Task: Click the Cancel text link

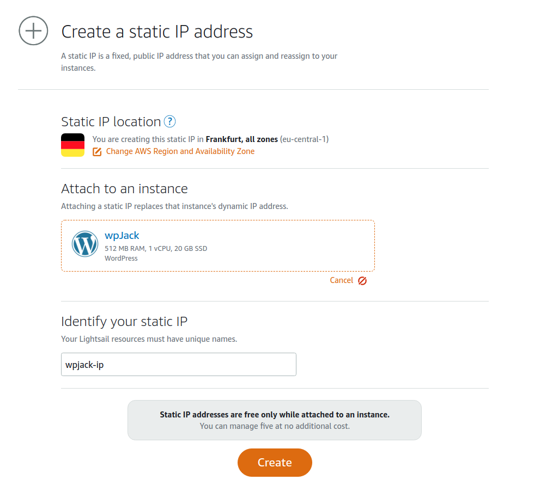Action: point(341,280)
